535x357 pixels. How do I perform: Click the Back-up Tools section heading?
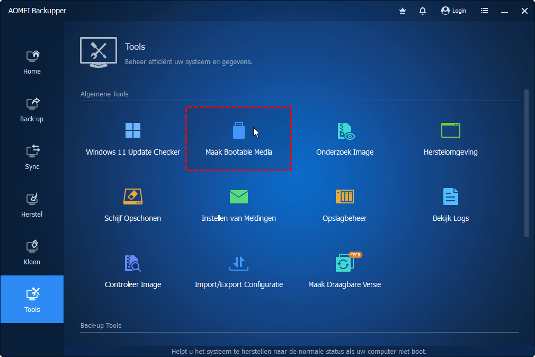pos(101,326)
